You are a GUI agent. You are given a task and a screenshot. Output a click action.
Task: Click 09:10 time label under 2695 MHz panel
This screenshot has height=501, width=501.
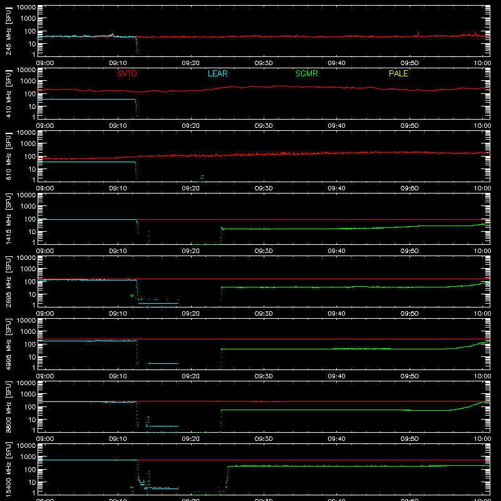tap(118, 314)
